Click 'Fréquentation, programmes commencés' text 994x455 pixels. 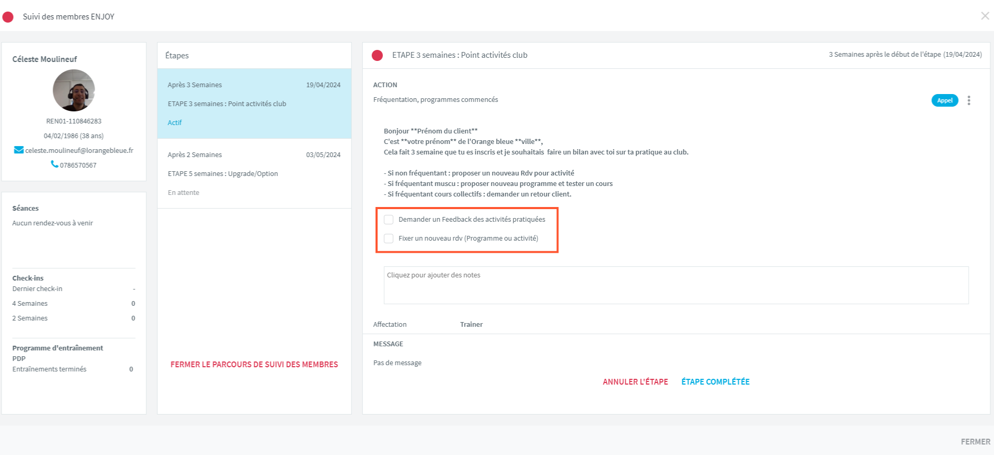pyautogui.click(x=435, y=99)
